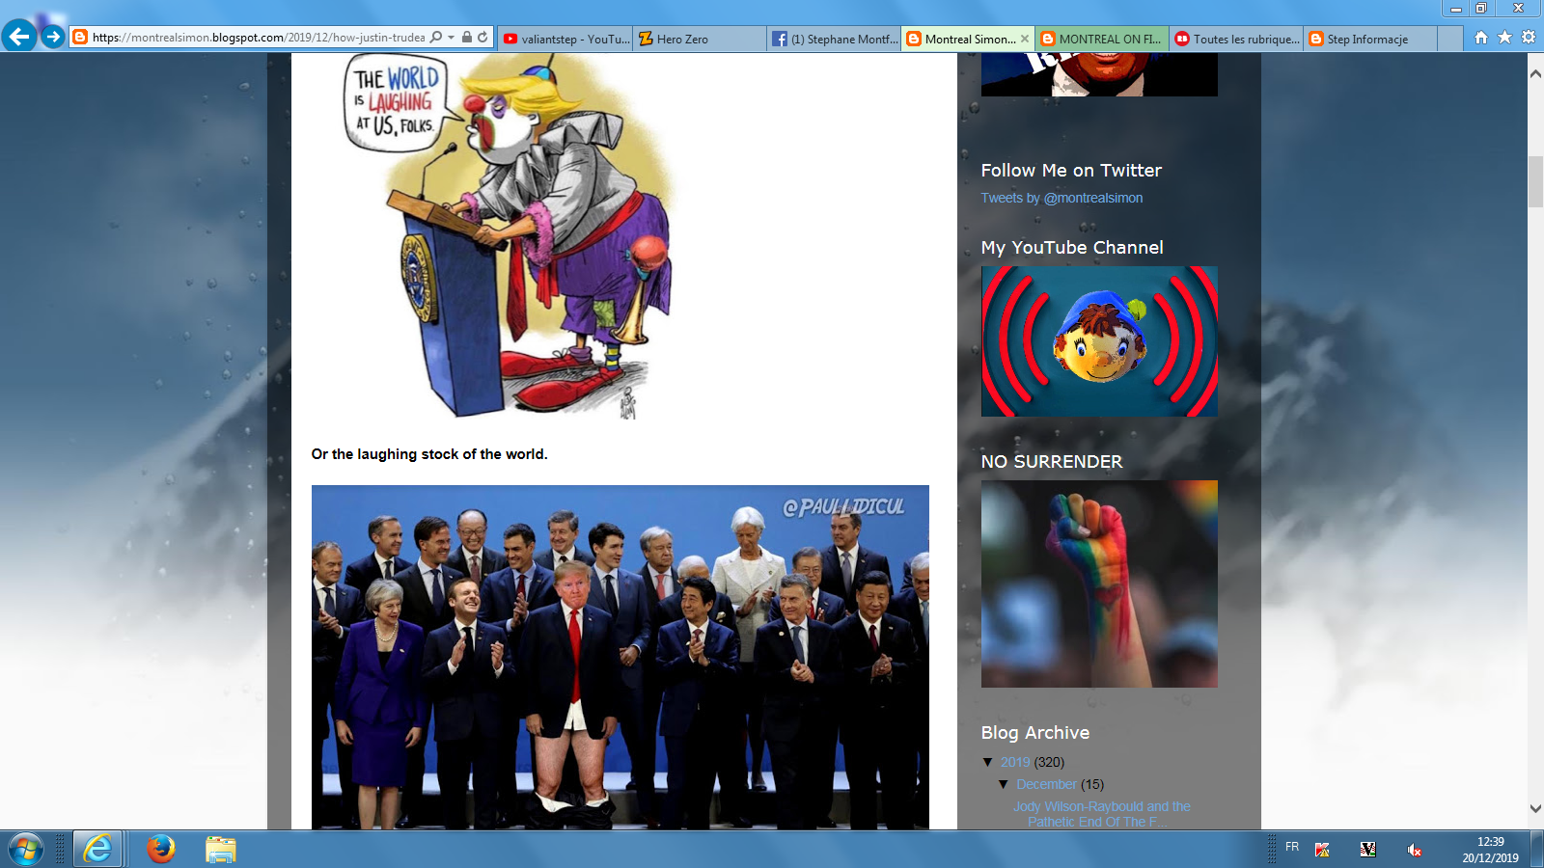This screenshot has width=1544, height=868.
Task: Switch to the Hero Zero tab
Action: (x=700, y=40)
